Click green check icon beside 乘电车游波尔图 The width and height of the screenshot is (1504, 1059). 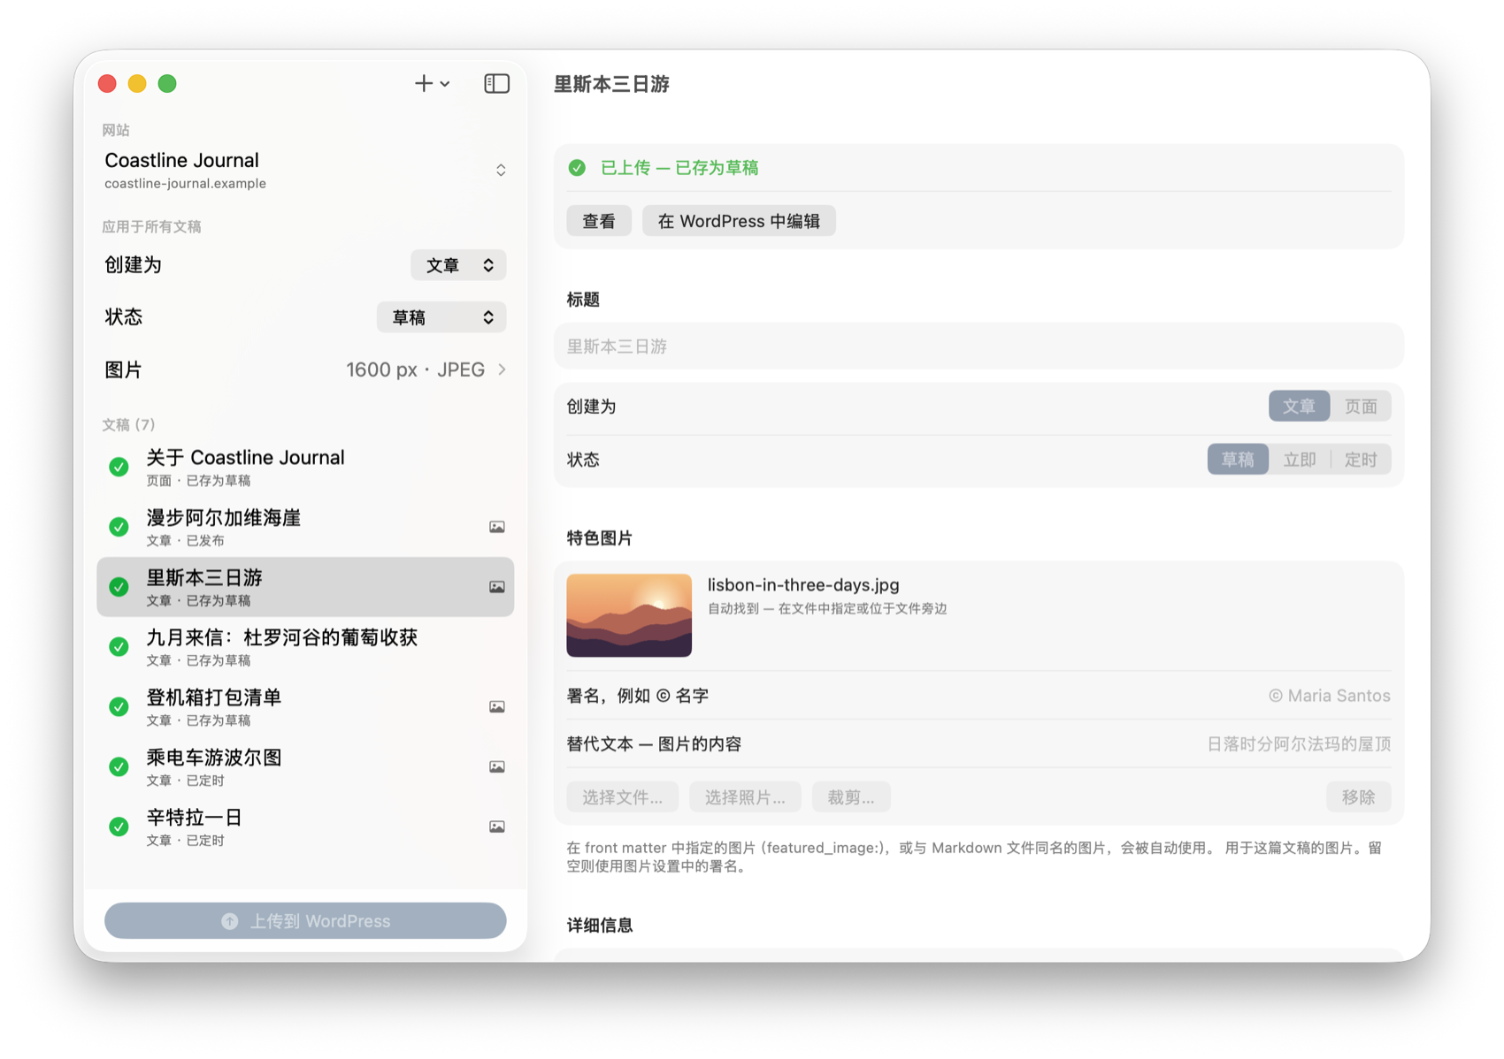(x=119, y=767)
